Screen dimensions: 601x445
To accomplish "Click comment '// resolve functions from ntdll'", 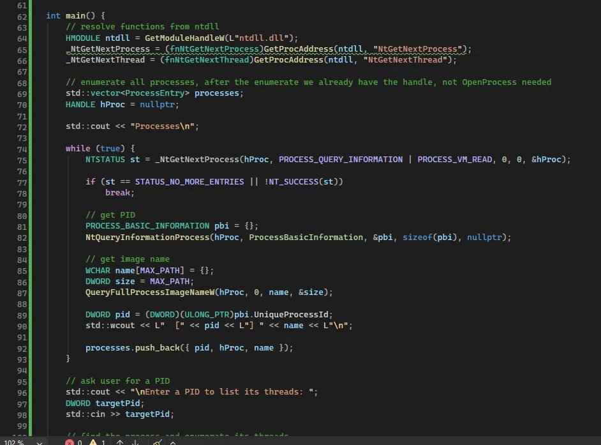I will [142, 26].
